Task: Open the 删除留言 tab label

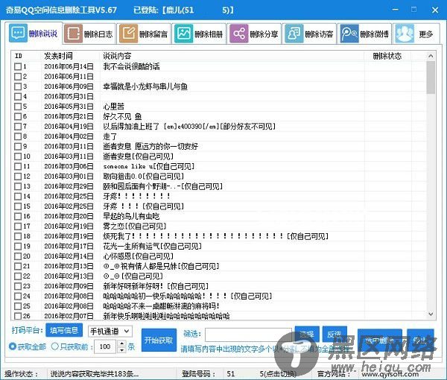Action: tap(153, 34)
